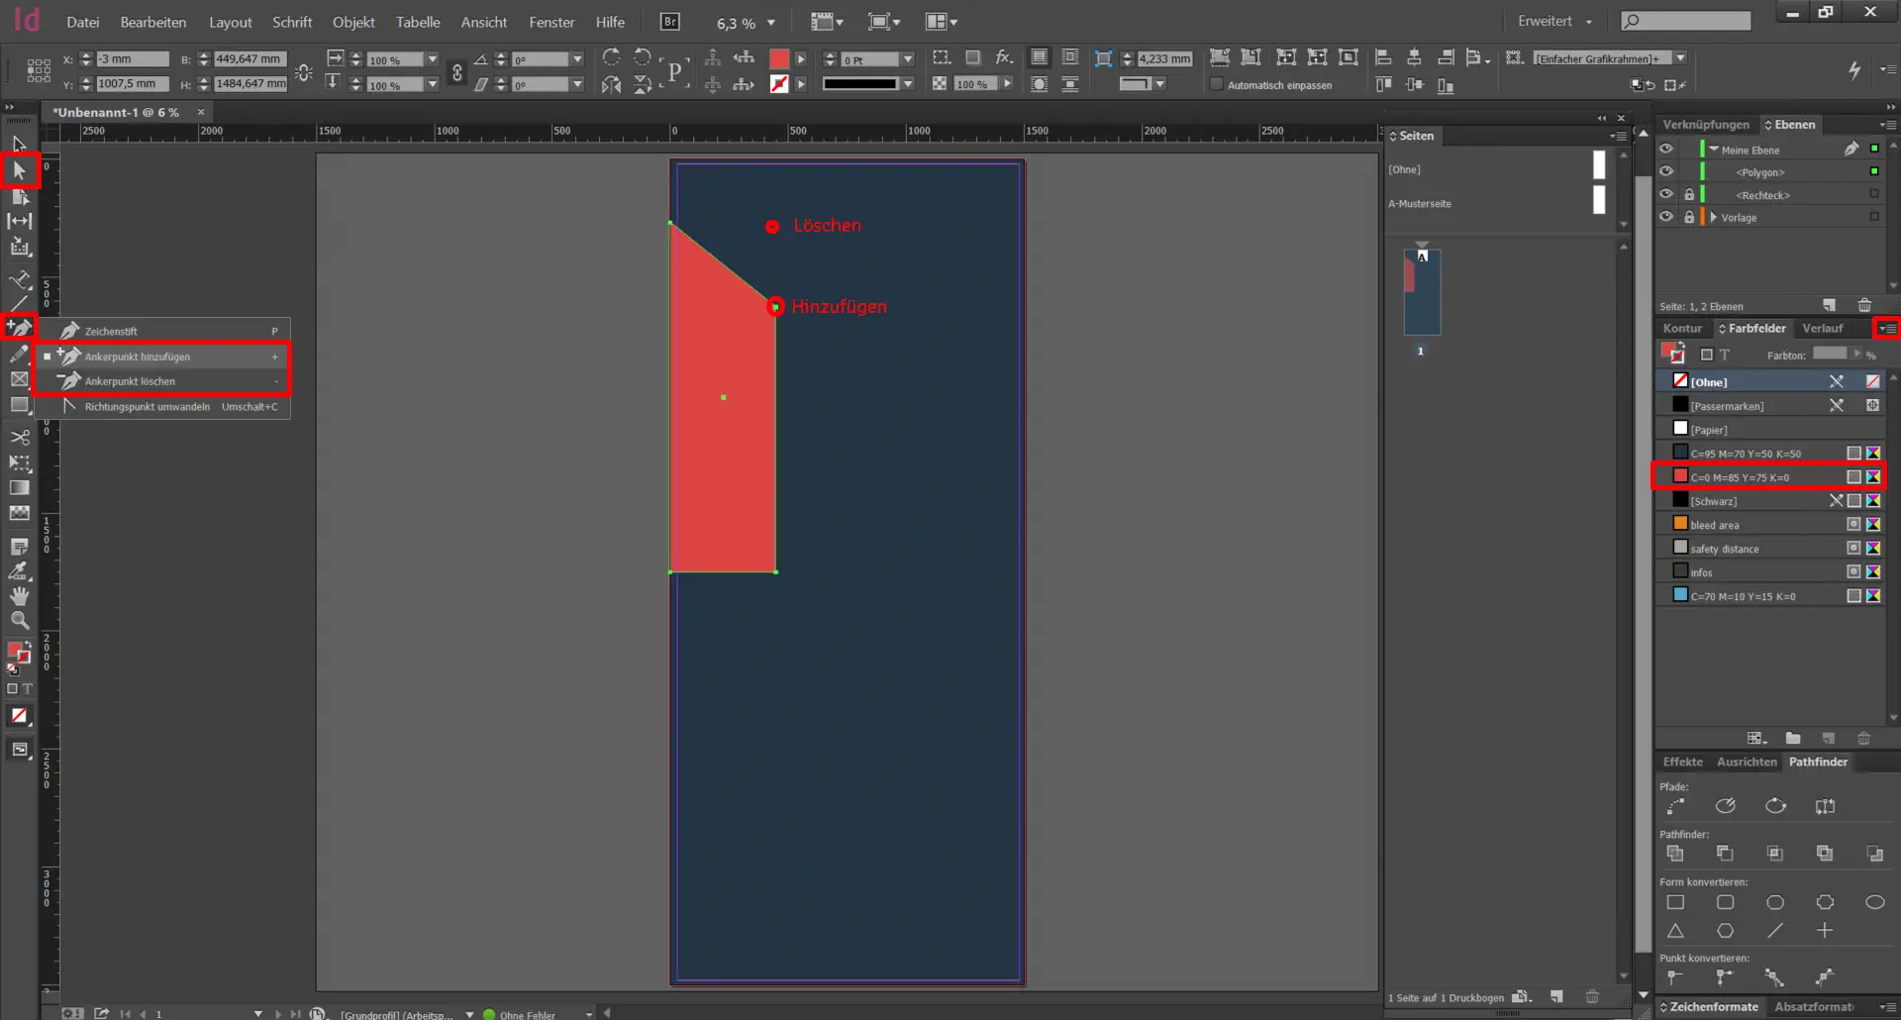This screenshot has width=1901, height=1020.
Task: Switch to the Verlauf tab
Action: [x=1822, y=328]
